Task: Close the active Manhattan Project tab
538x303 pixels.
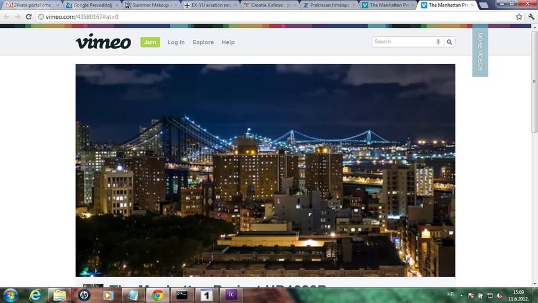Action: 473,5
